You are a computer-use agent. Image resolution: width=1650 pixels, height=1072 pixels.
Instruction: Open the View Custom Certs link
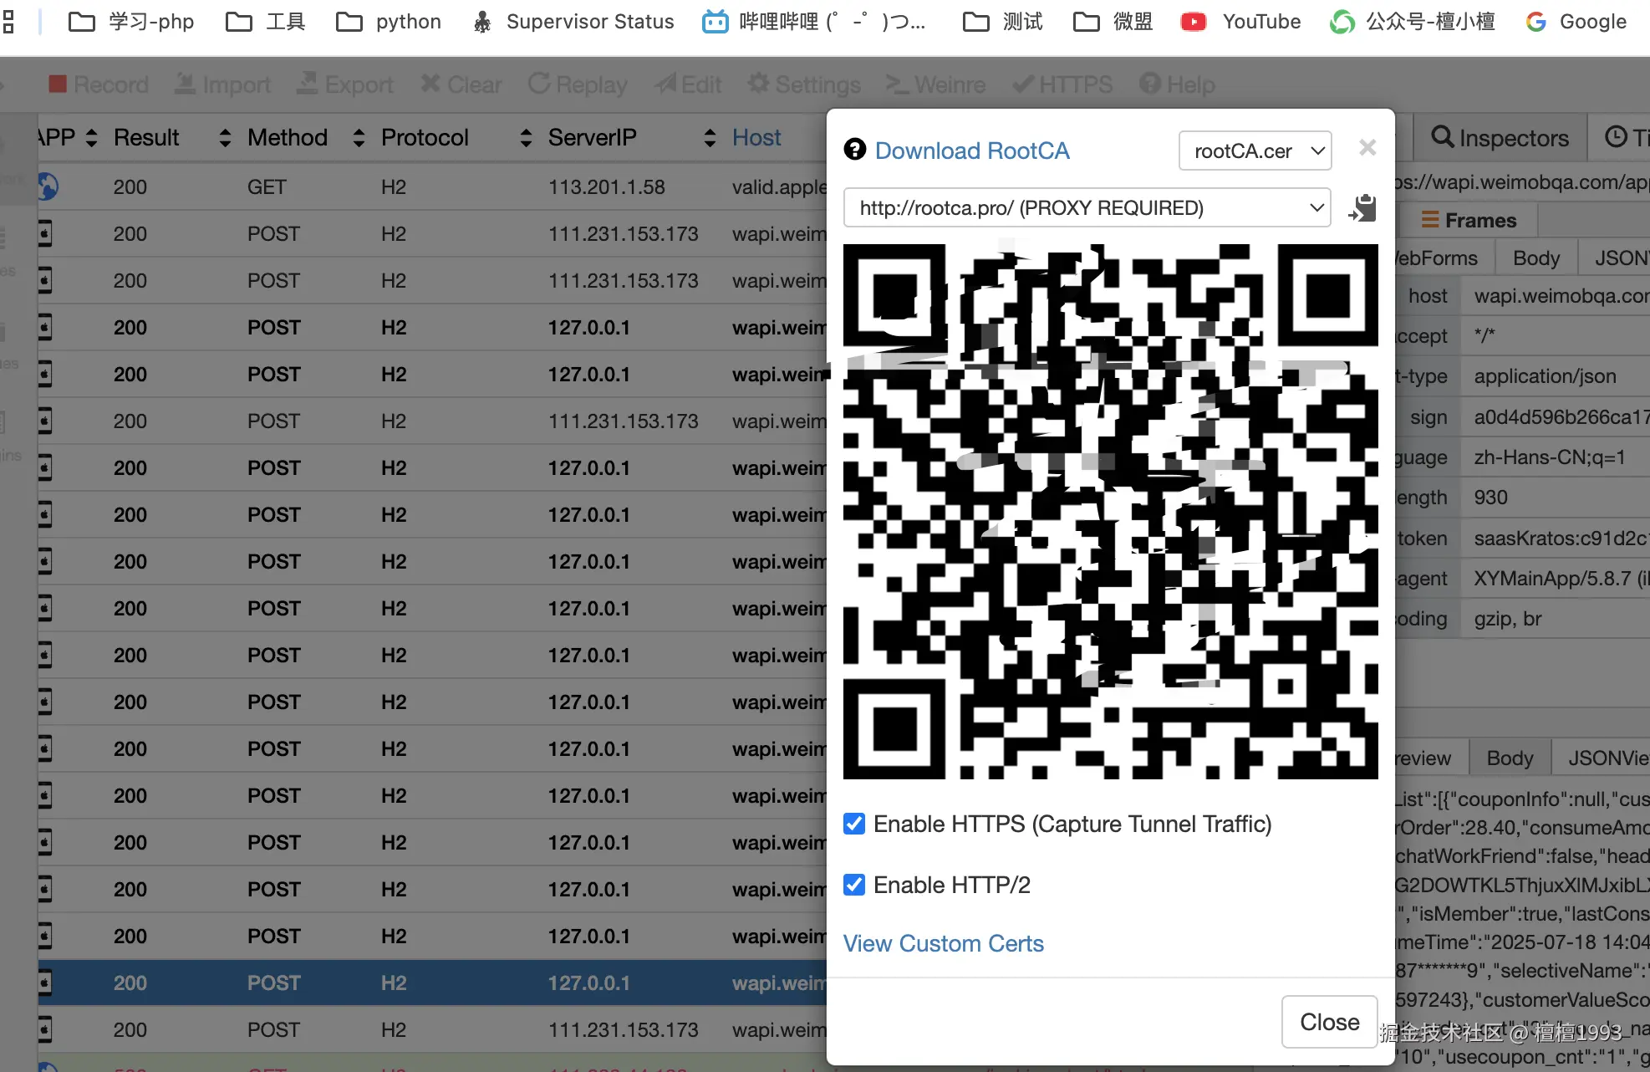pyautogui.click(x=943, y=943)
